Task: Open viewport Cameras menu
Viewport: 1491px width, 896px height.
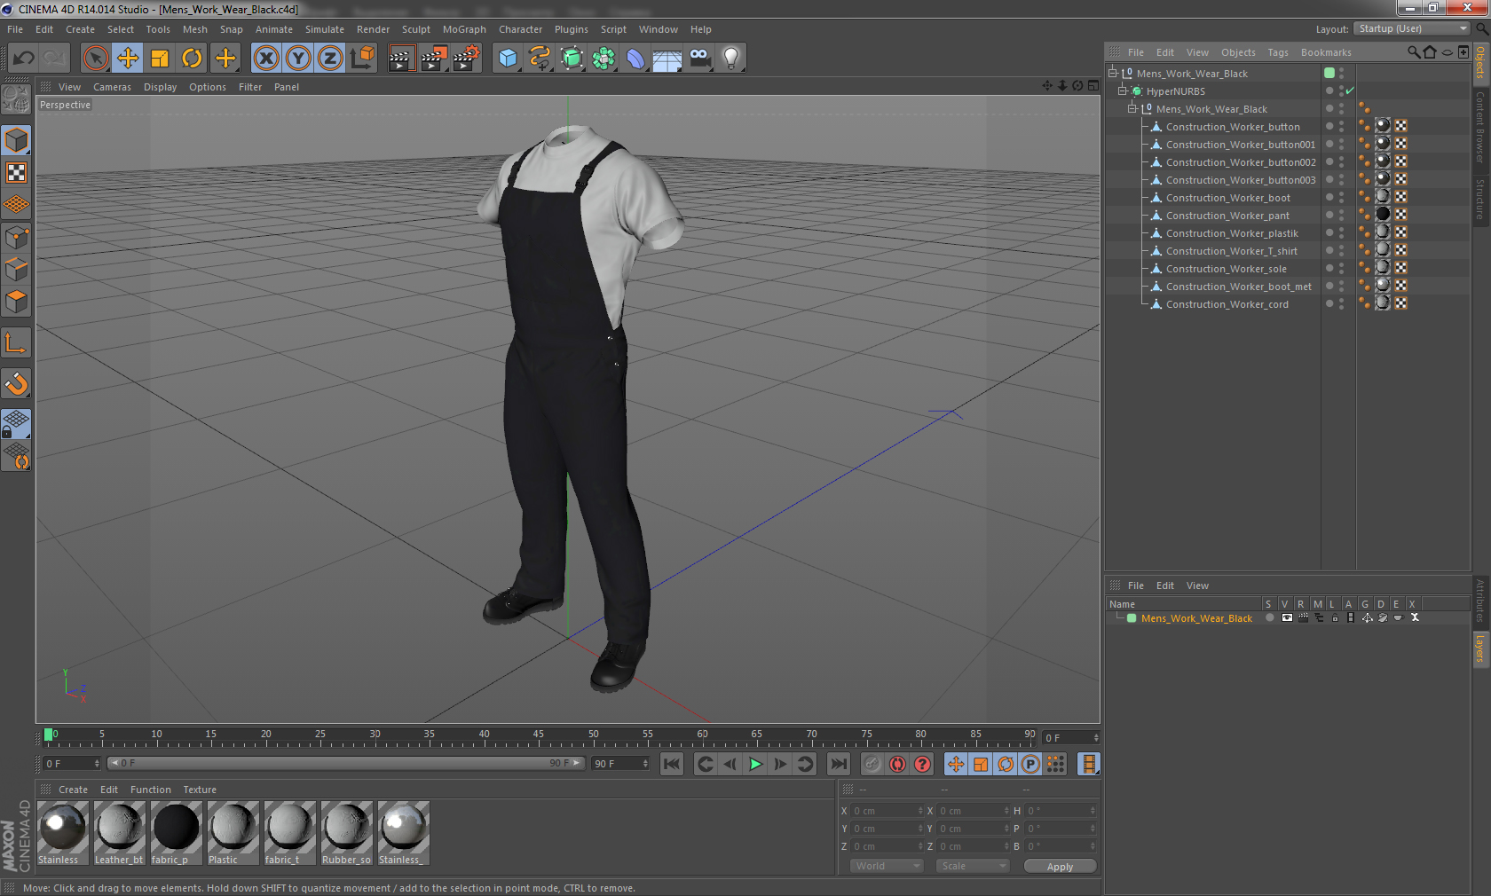Action: 112,87
